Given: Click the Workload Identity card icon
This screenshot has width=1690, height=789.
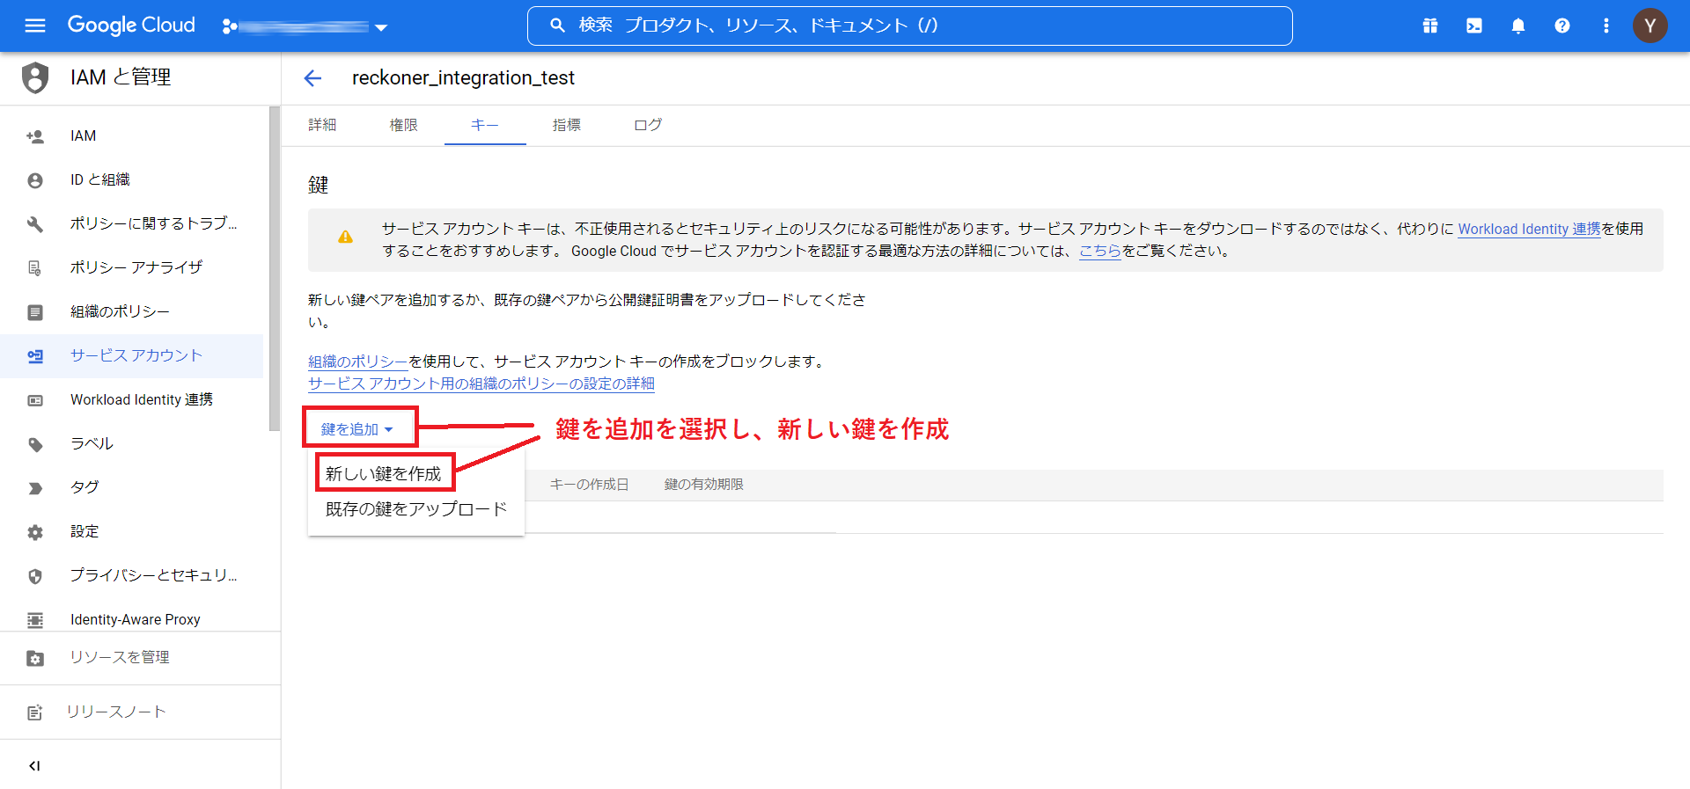Looking at the screenshot, I should point(35,400).
